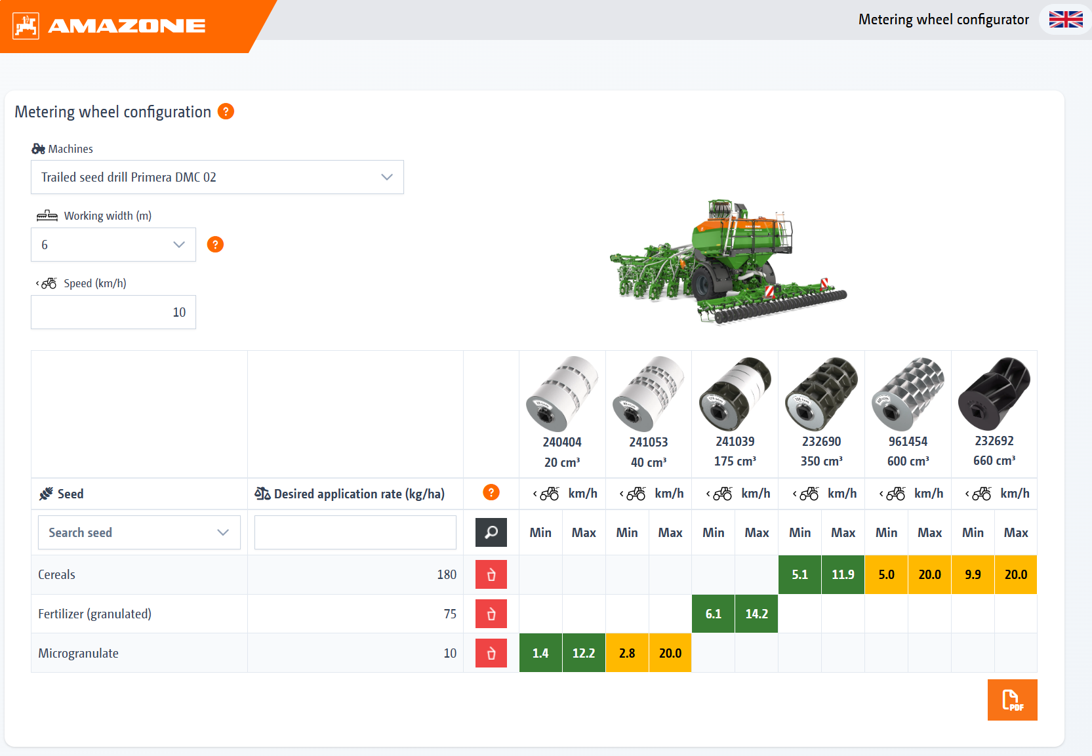The width and height of the screenshot is (1092, 756).
Task: Select metering wheel 240404 thumbnail
Action: (562, 393)
